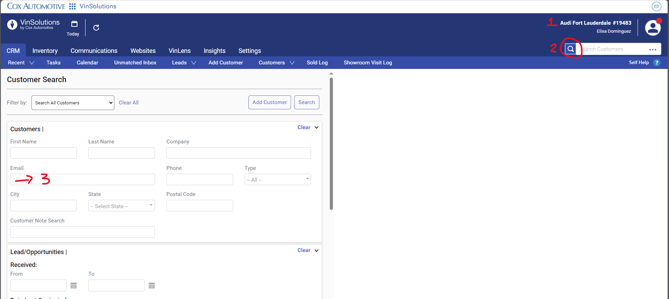
Task: Click the Company input field
Action: pos(238,153)
